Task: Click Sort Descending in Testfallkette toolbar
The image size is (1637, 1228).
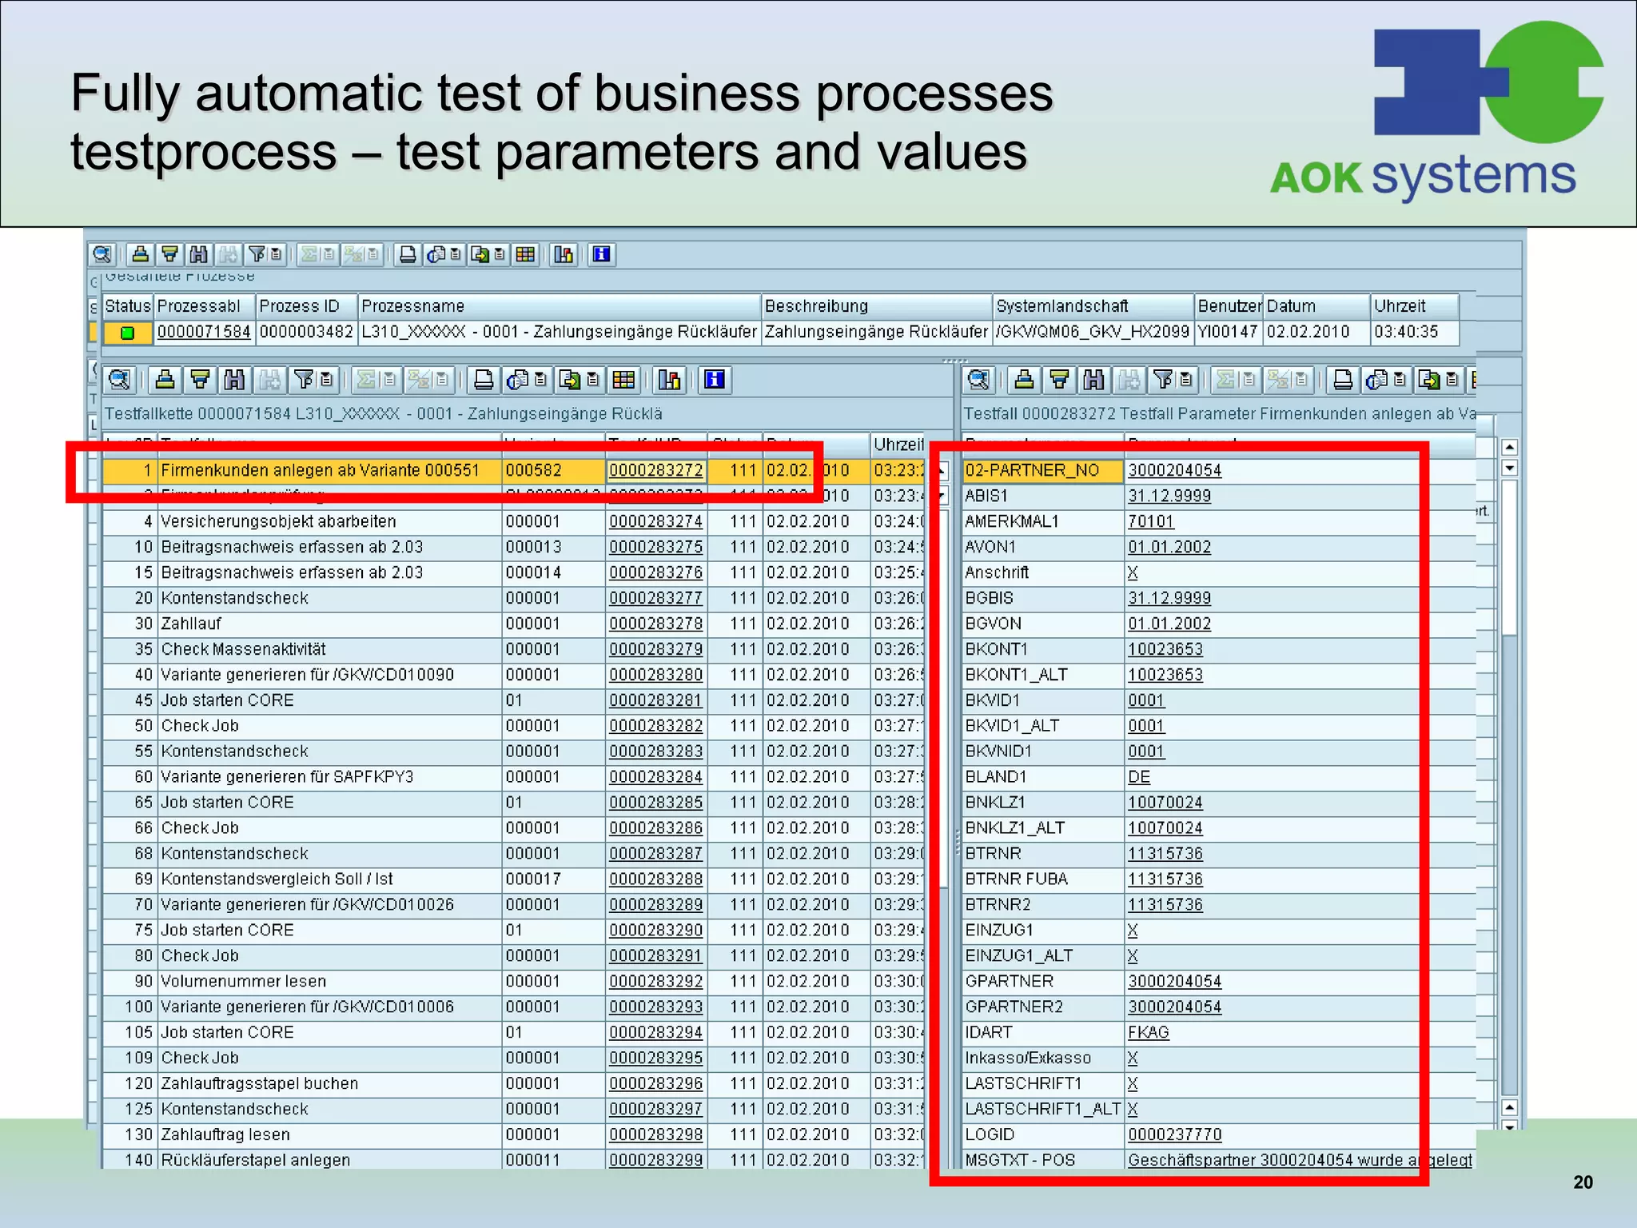Action: (x=200, y=379)
